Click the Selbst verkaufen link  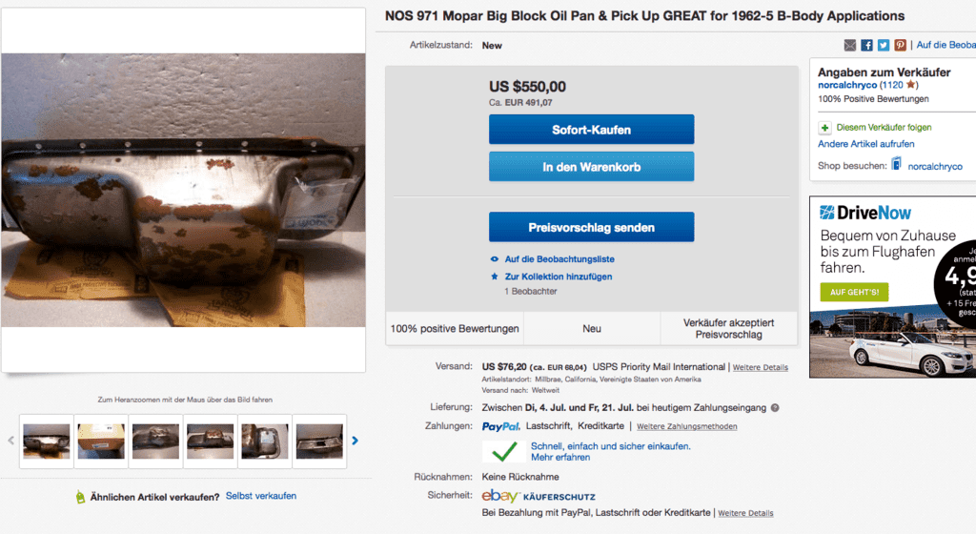pyautogui.click(x=261, y=496)
